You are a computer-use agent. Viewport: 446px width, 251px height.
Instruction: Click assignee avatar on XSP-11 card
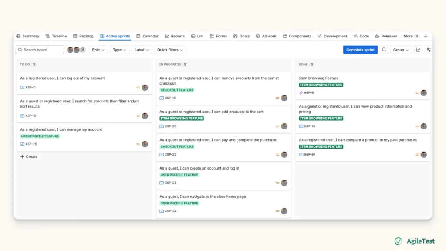point(145,87)
